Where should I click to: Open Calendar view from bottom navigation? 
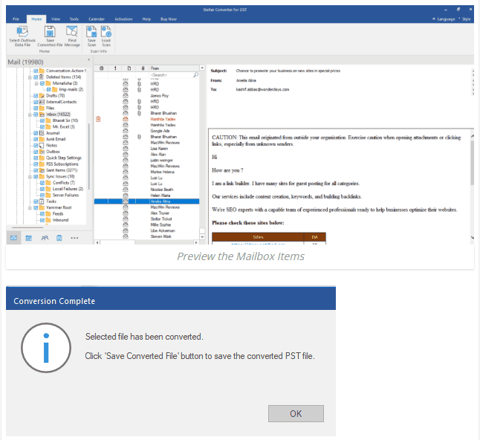pos(28,238)
